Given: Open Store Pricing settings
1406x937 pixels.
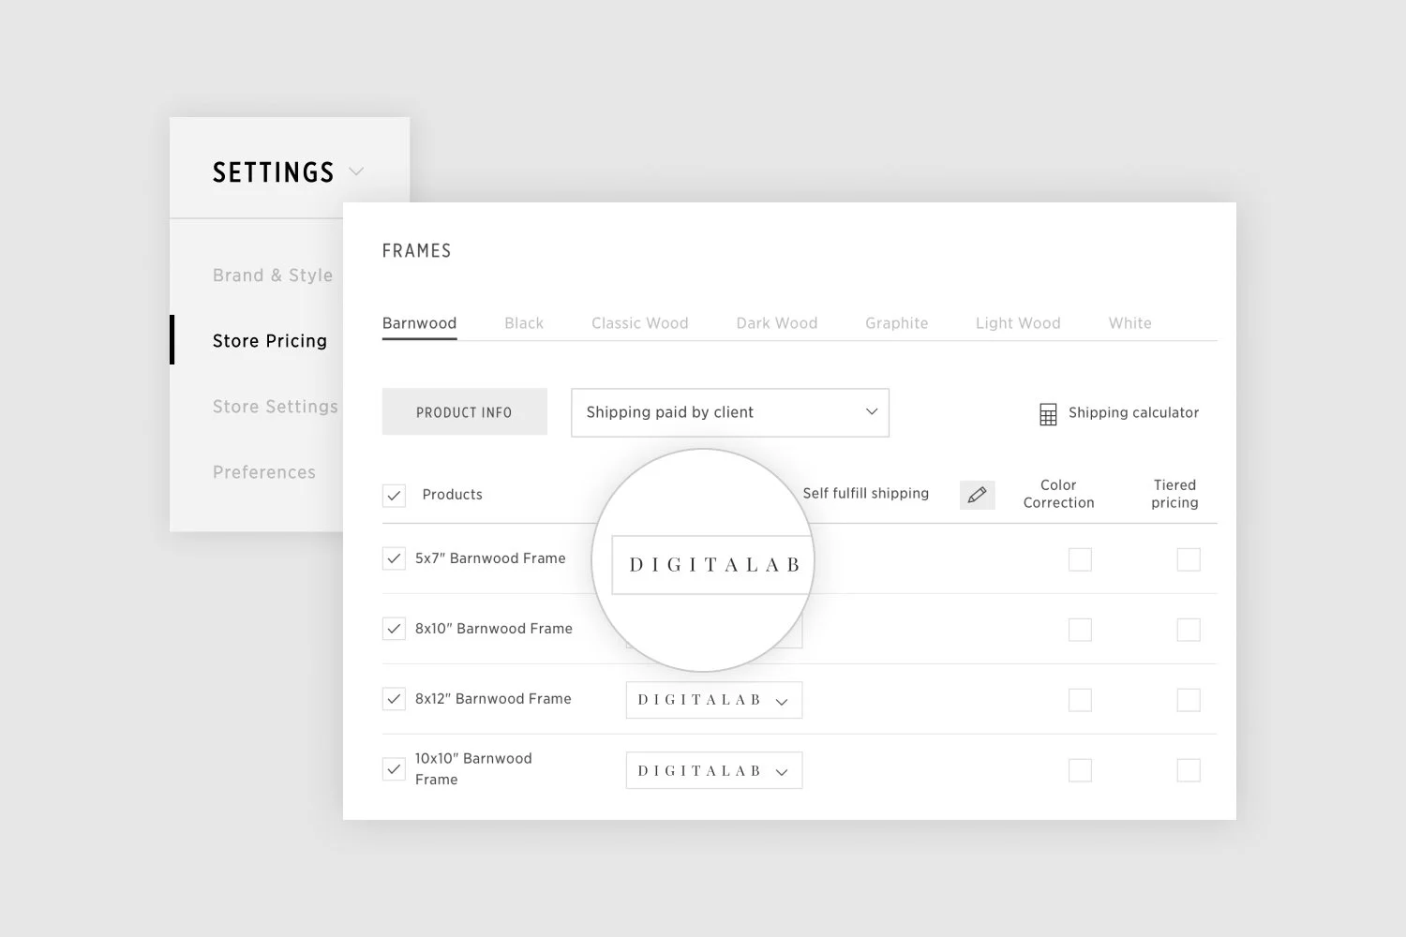Looking at the screenshot, I should tap(270, 341).
